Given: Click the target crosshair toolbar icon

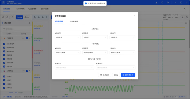Looking at the screenshot, I should [x=39, y=17].
